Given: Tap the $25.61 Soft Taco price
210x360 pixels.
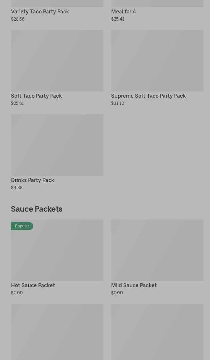Looking at the screenshot, I should 18,104.
